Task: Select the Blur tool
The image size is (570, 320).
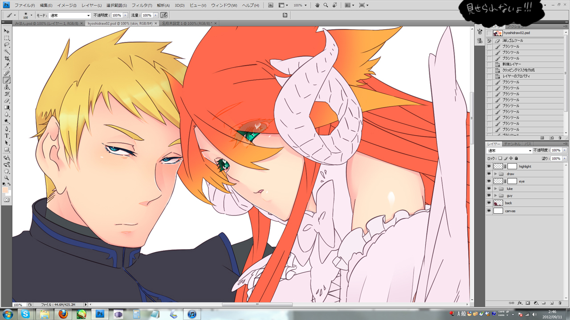Action: 7,114
